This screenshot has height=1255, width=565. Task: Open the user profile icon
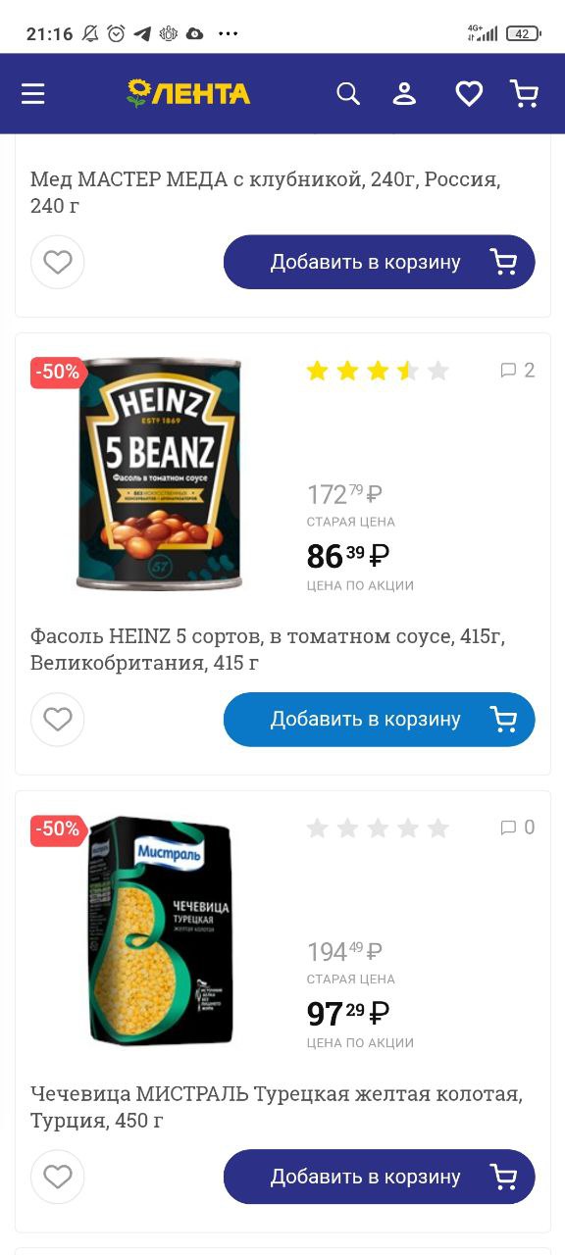click(x=404, y=93)
